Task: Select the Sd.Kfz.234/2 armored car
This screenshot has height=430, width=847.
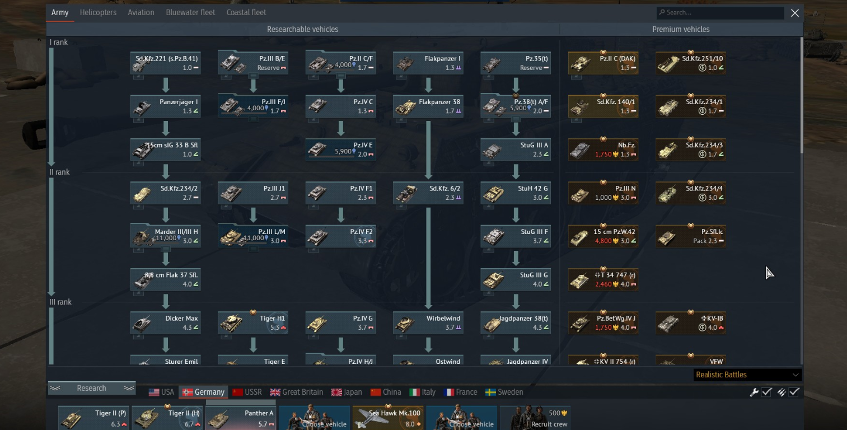Action: tap(166, 193)
